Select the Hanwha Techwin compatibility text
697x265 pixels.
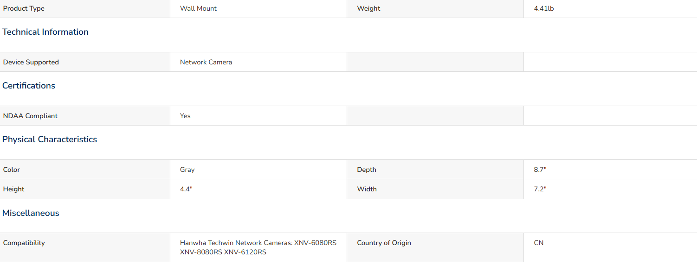click(258, 247)
